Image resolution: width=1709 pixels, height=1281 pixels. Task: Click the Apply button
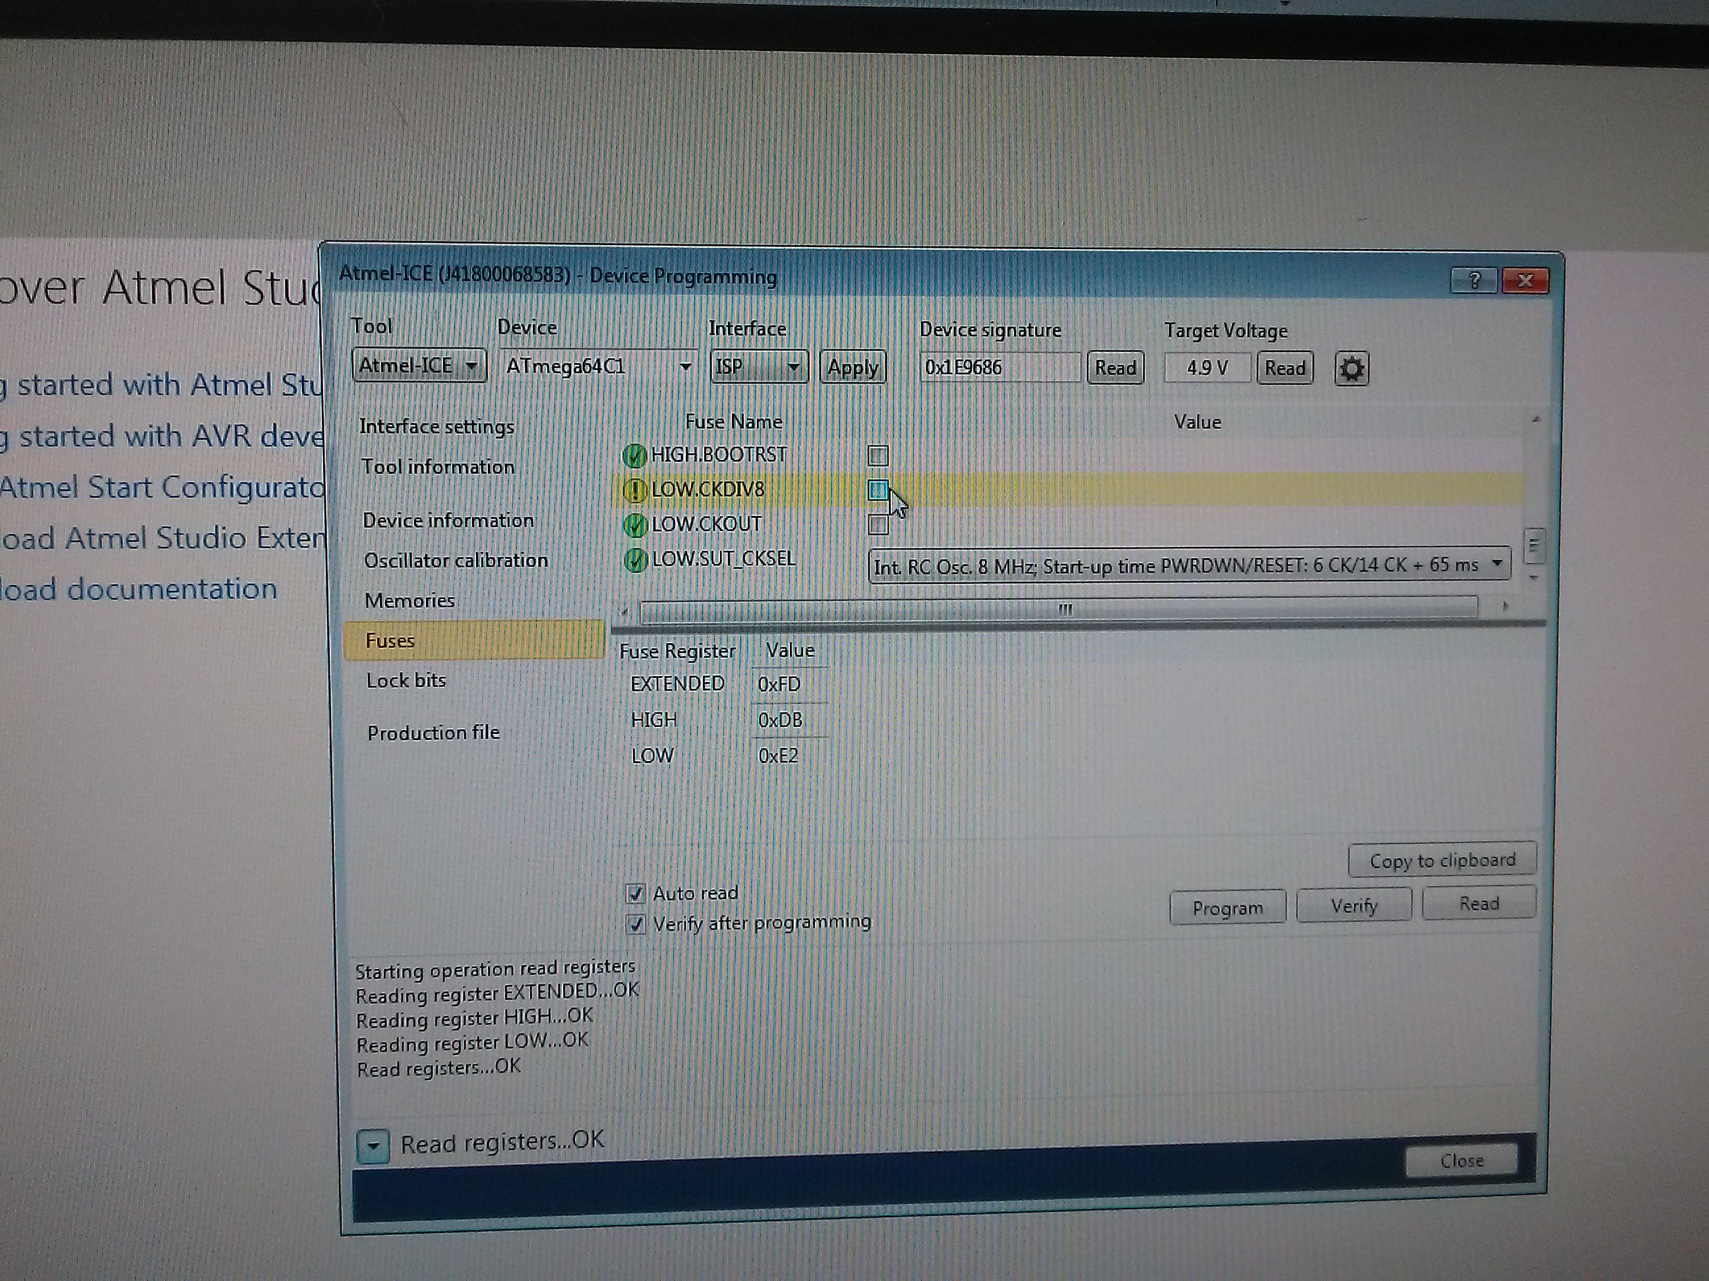click(853, 368)
